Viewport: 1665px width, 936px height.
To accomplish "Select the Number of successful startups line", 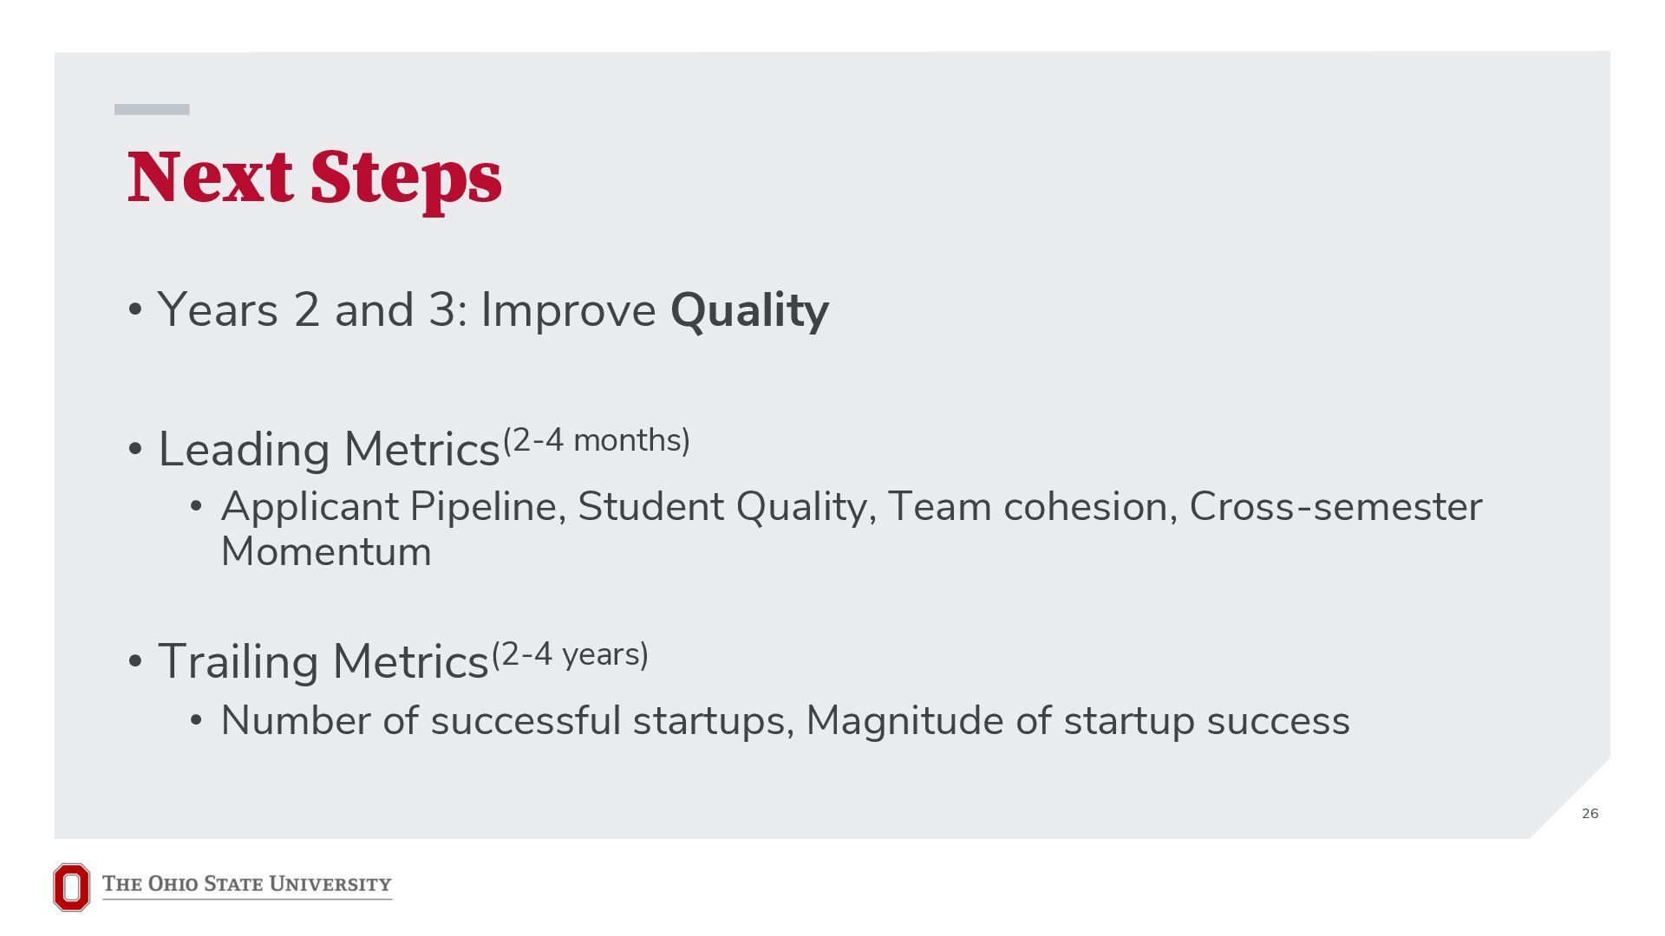I will (x=786, y=721).
